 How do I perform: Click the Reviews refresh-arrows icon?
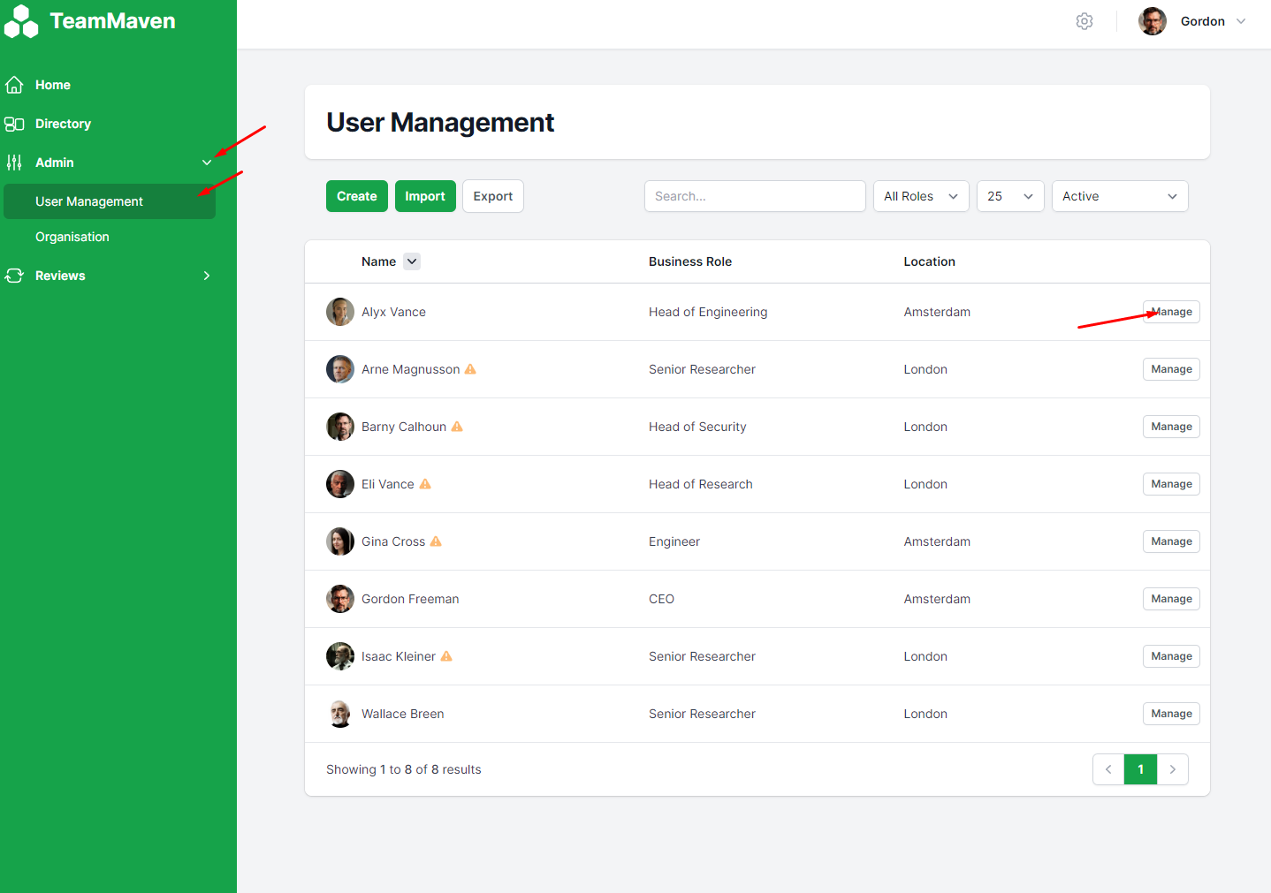(14, 276)
